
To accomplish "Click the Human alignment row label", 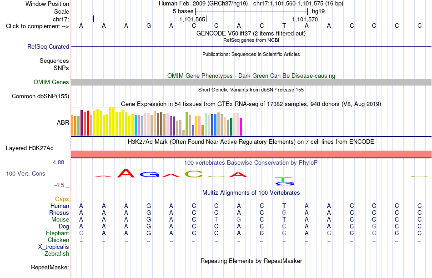I will pyautogui.click(x=60, y=206).
